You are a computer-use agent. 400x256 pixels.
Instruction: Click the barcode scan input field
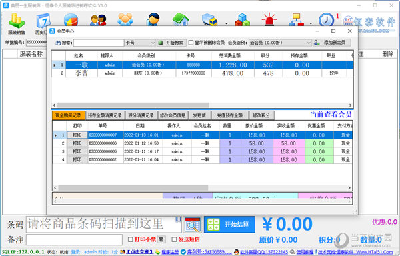(103, 225)
